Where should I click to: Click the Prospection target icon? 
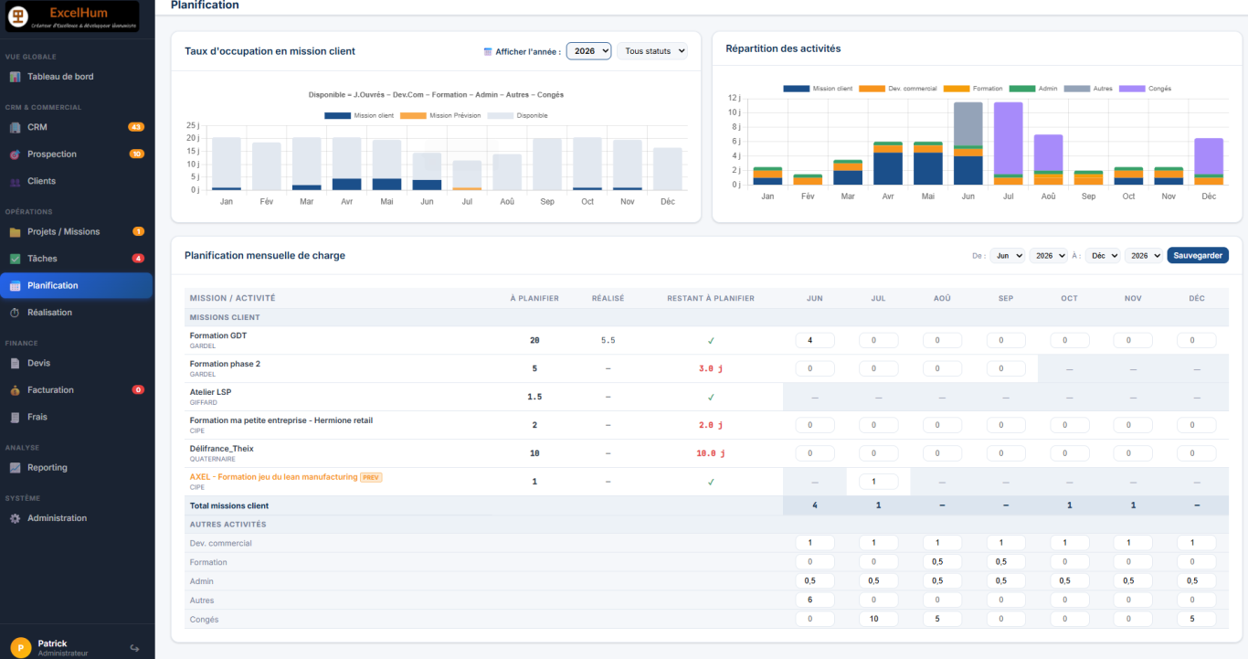coord(15,154)
